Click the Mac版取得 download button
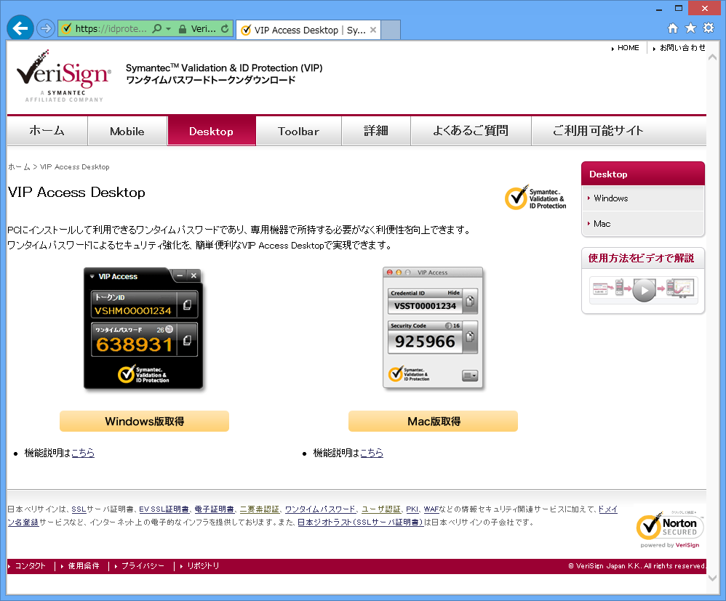Screen dimensions: 726x601 434,421
